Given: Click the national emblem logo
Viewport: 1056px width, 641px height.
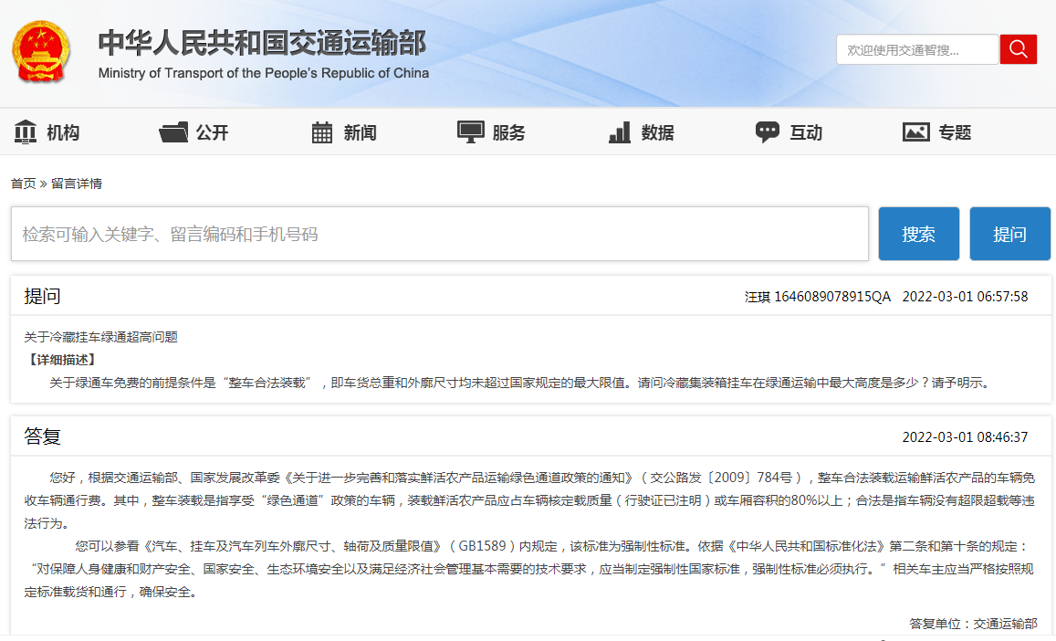Looking at the screenshot, I should 40,52.
